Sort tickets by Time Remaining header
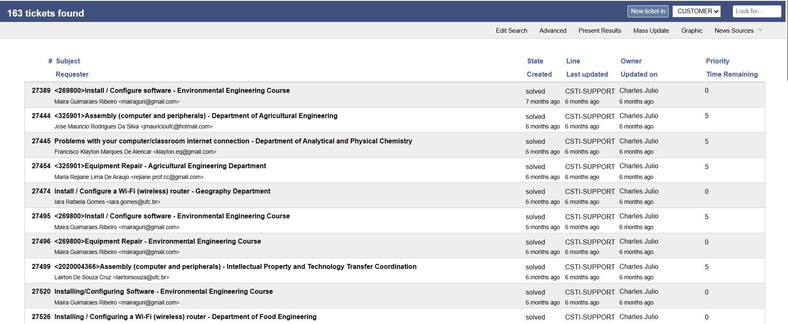Image resolution: width=788 pixels, height=324 pixels. coord(732,74)
